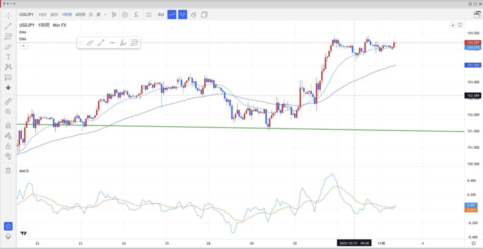Toggle magnet snap mode
483x249 pixels.
point(8,126)
